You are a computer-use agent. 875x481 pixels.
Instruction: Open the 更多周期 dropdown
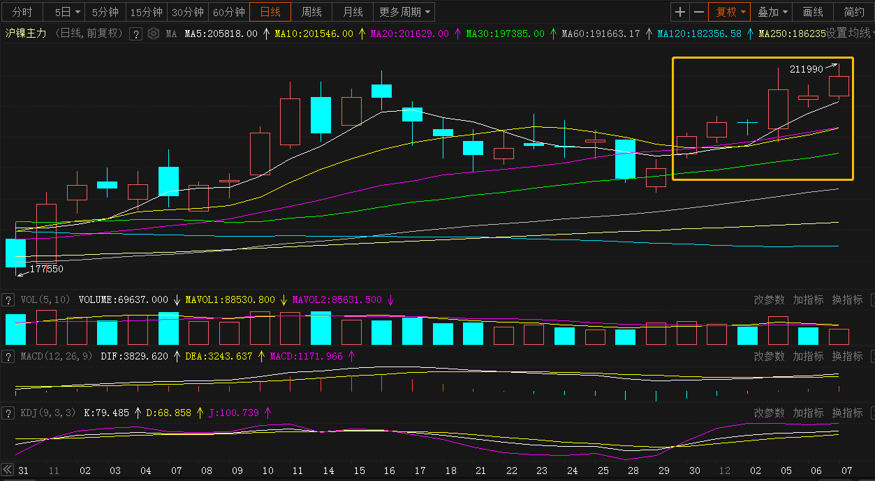404,12
